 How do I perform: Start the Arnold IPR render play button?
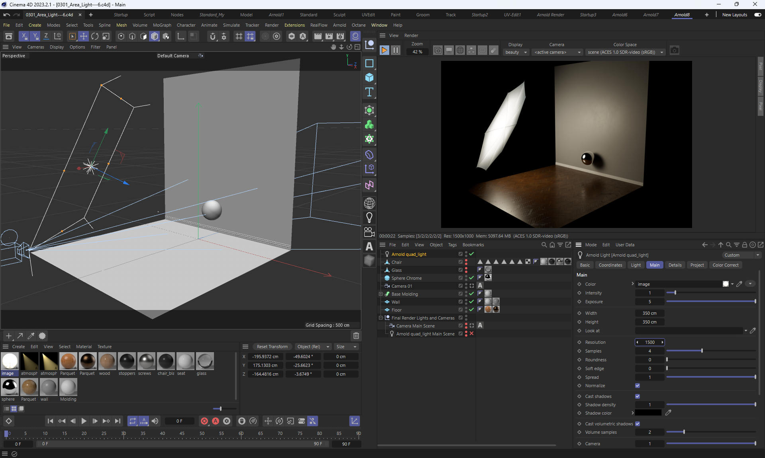[x=384, y=51]
